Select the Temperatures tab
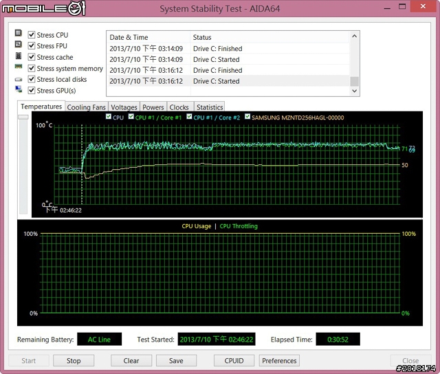Image resolution: width=440 pixels, height=374 pixels. coord(41,107)
